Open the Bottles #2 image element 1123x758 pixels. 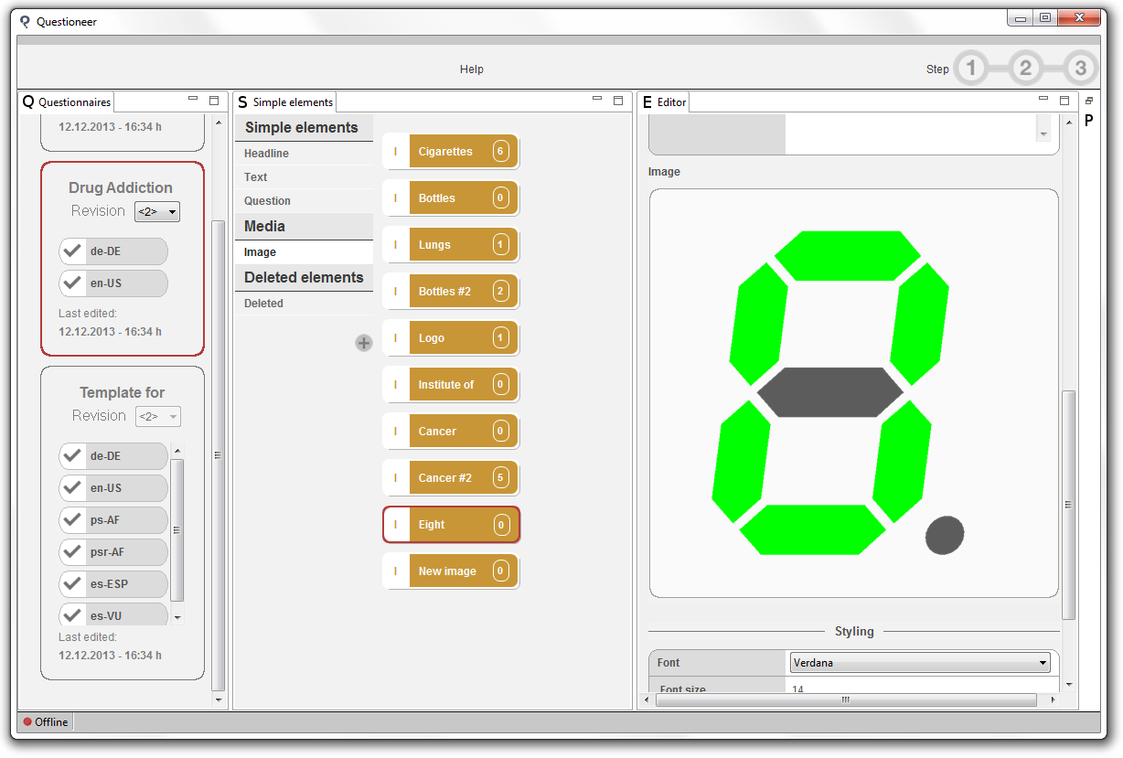click(451, 292)
